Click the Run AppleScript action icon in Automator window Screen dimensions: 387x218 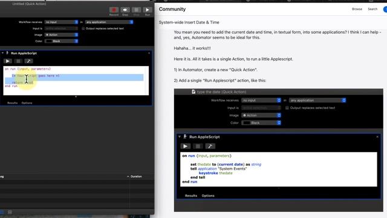tap(7, 53)
